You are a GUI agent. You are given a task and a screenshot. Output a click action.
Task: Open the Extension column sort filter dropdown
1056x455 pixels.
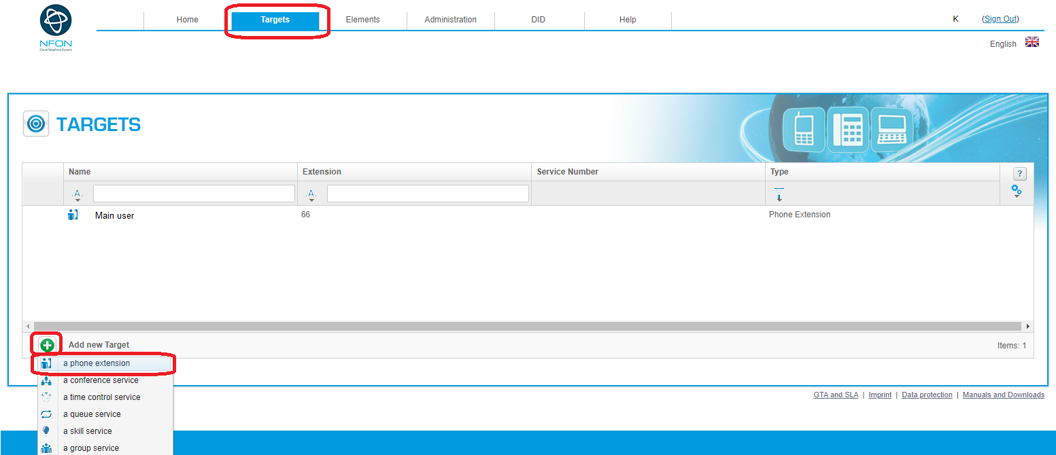click(x=311, y=195)
